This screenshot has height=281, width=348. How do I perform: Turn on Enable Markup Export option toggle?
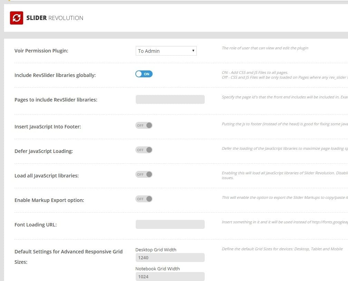(144, 199)
